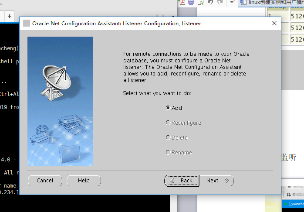The height and width of the screenshot is (212, 304).
Task: Undo using the Word toolbar arrow
Action: (210, 2)
